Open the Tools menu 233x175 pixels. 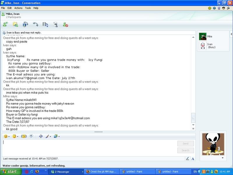coord(28,8)
